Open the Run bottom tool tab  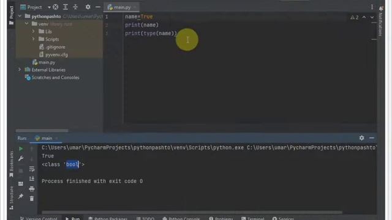[73, 219]
